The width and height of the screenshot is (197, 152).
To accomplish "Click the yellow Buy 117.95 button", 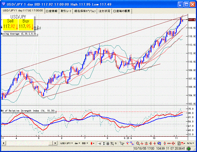I will tap(26, 24).
